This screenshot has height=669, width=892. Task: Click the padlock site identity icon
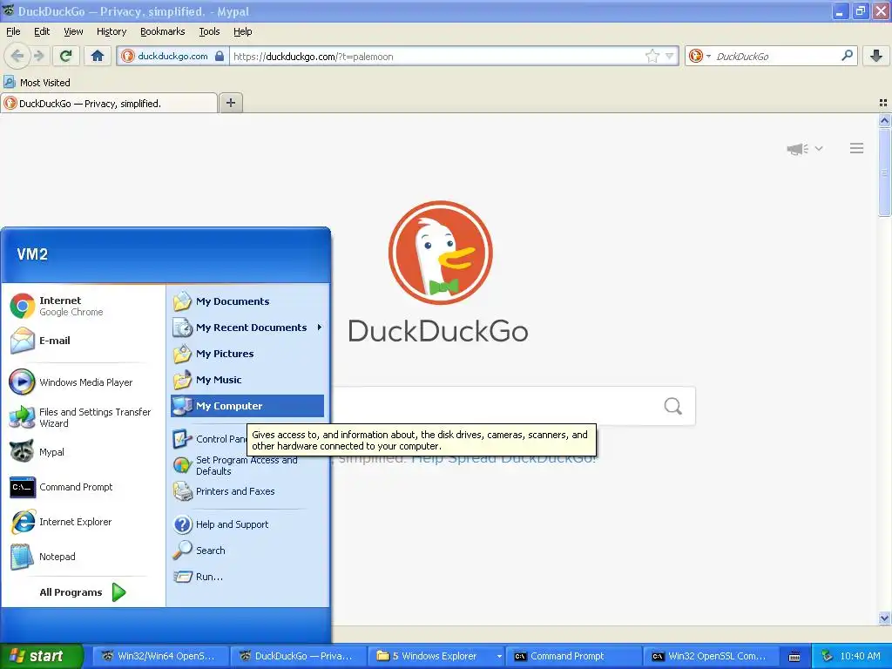[219, 56]
